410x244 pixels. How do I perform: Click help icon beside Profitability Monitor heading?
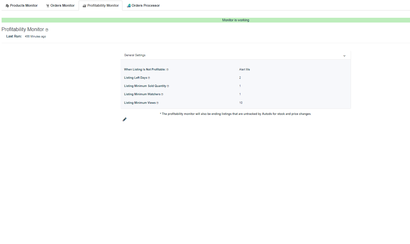pyautogui.click(x=47, y=30)
